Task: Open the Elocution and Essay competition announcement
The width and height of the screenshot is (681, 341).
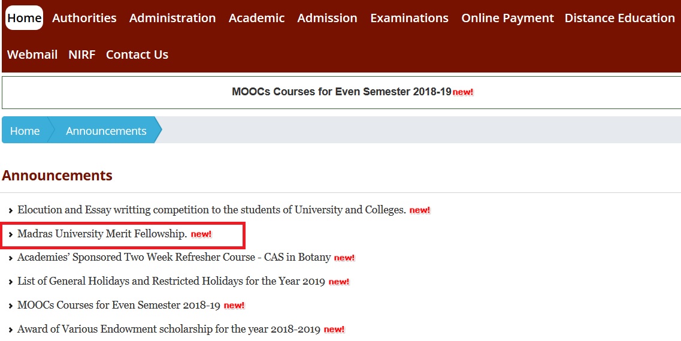Action: point(211,210)
